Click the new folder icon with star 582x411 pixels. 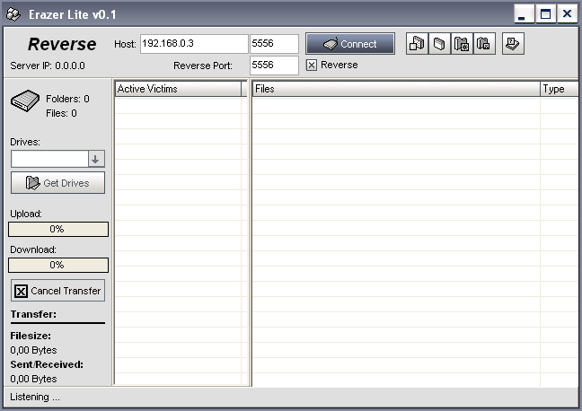click(x=462, y=44)
